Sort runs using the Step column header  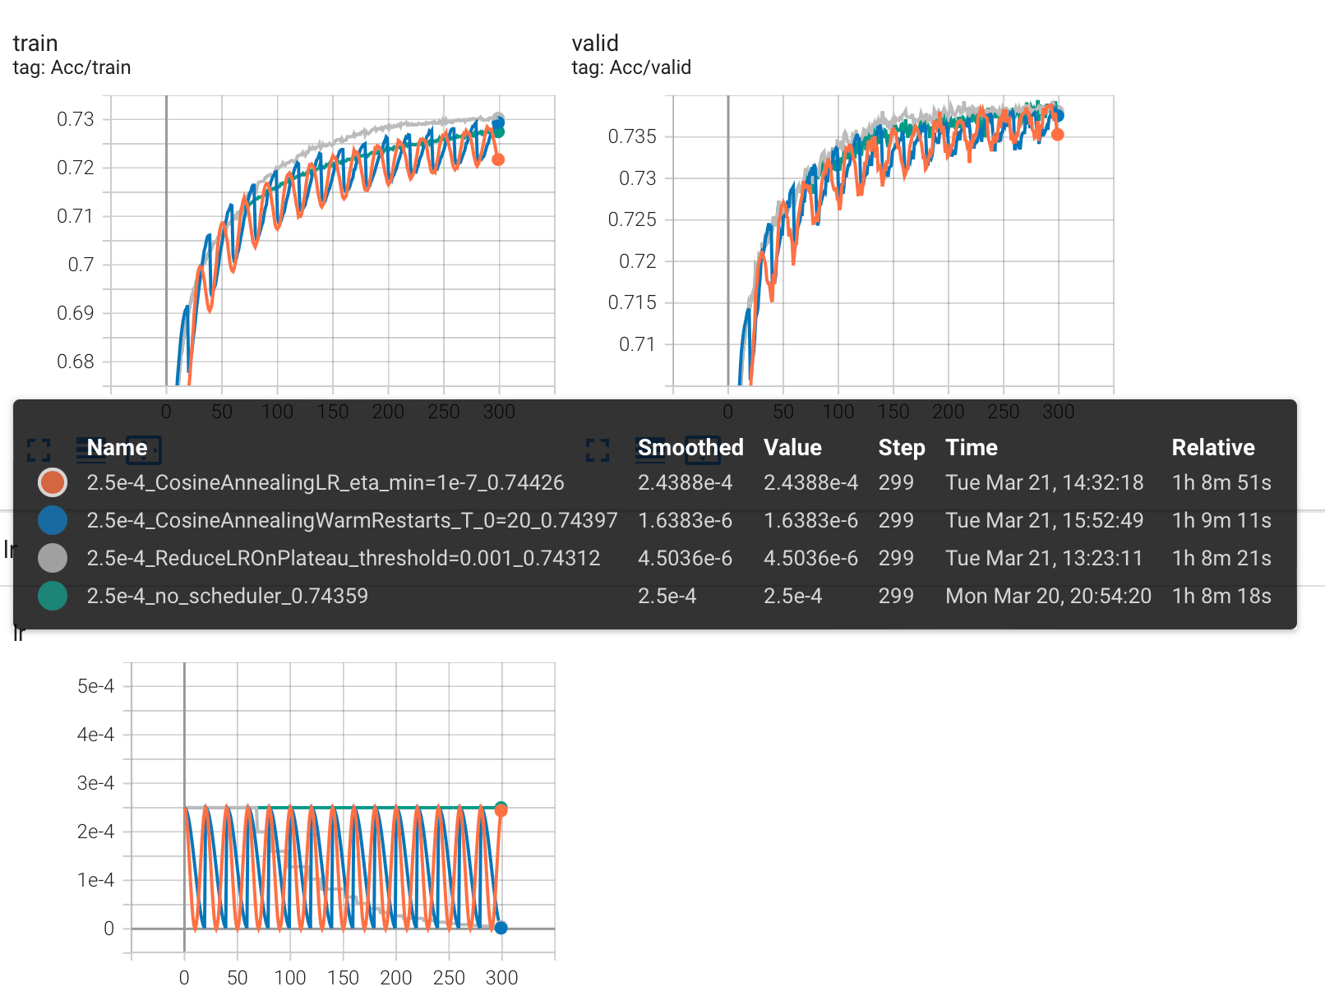coord(901,448)
